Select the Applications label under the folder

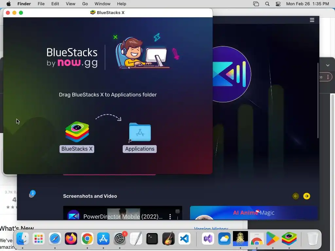(x=140, y=149)
